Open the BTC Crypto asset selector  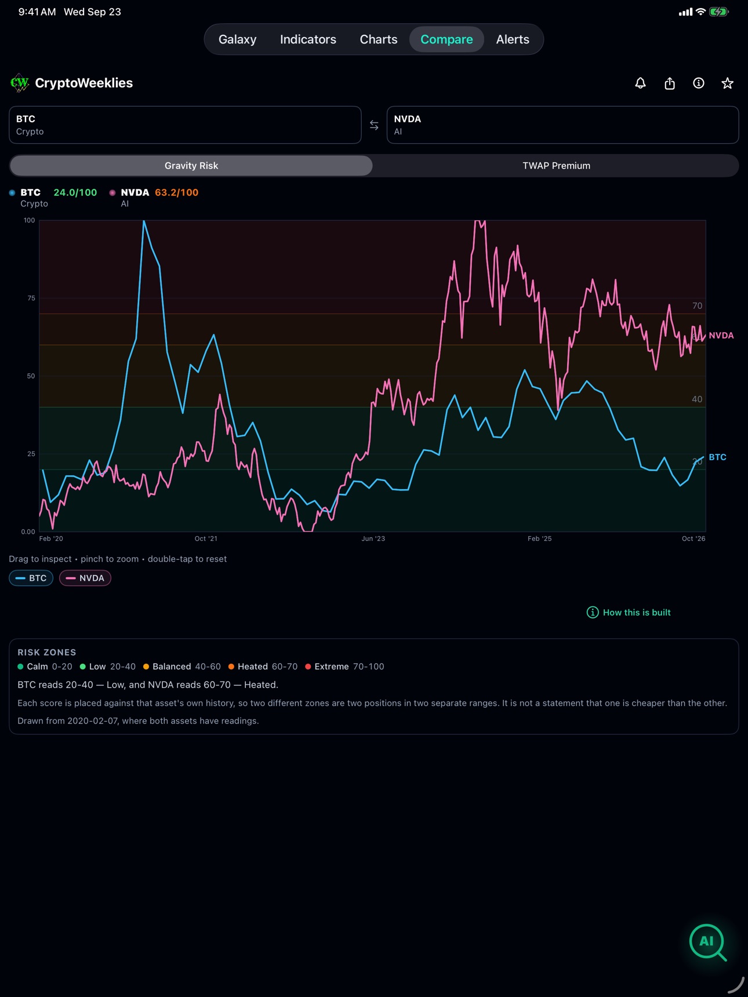[x=185, y=125]
